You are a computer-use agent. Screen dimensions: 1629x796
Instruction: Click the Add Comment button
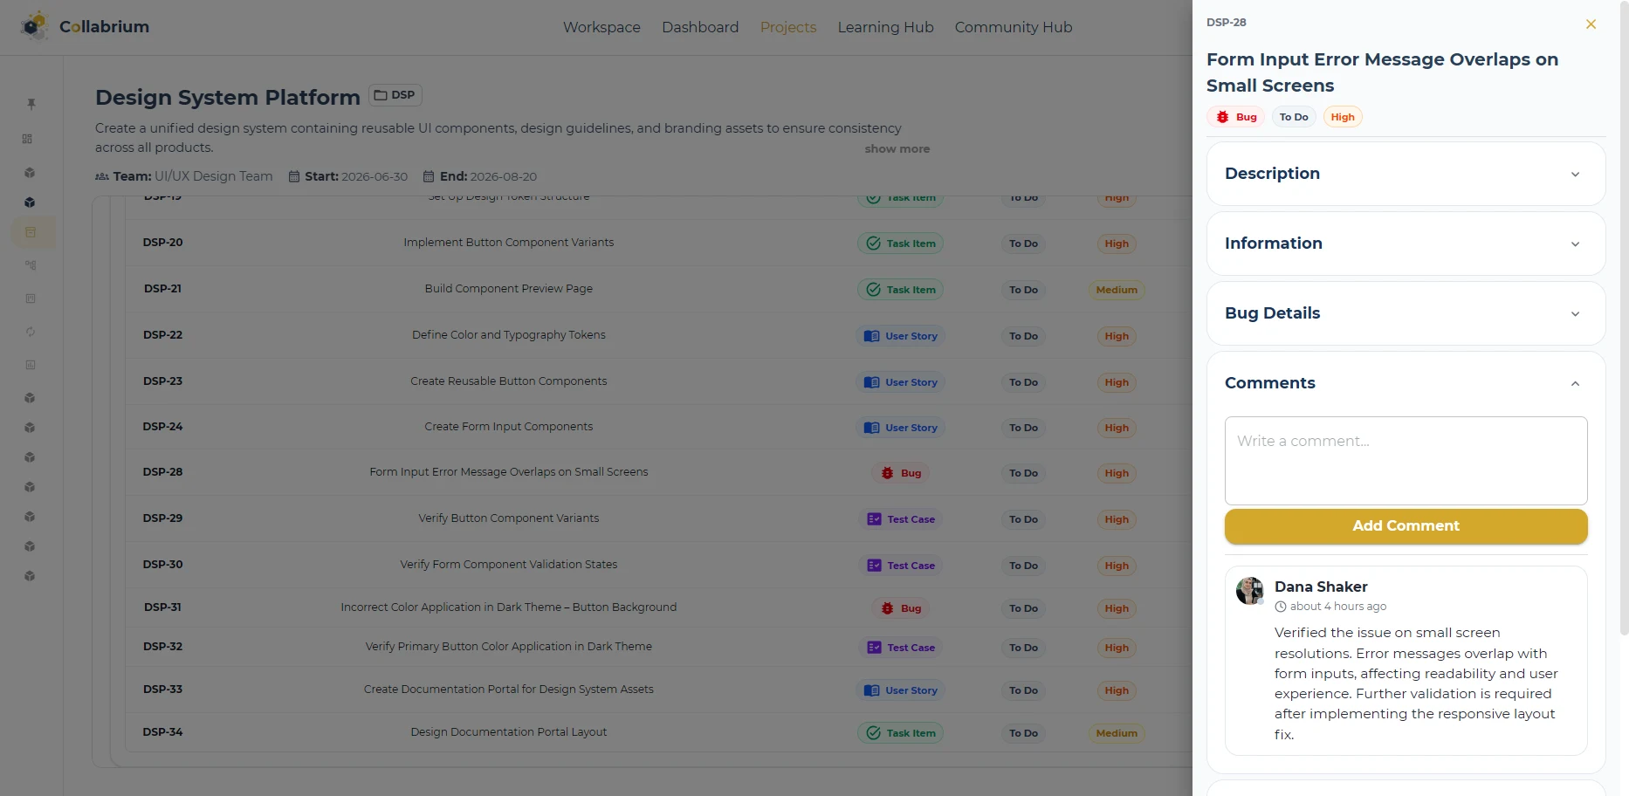(x=1406, y=525)
